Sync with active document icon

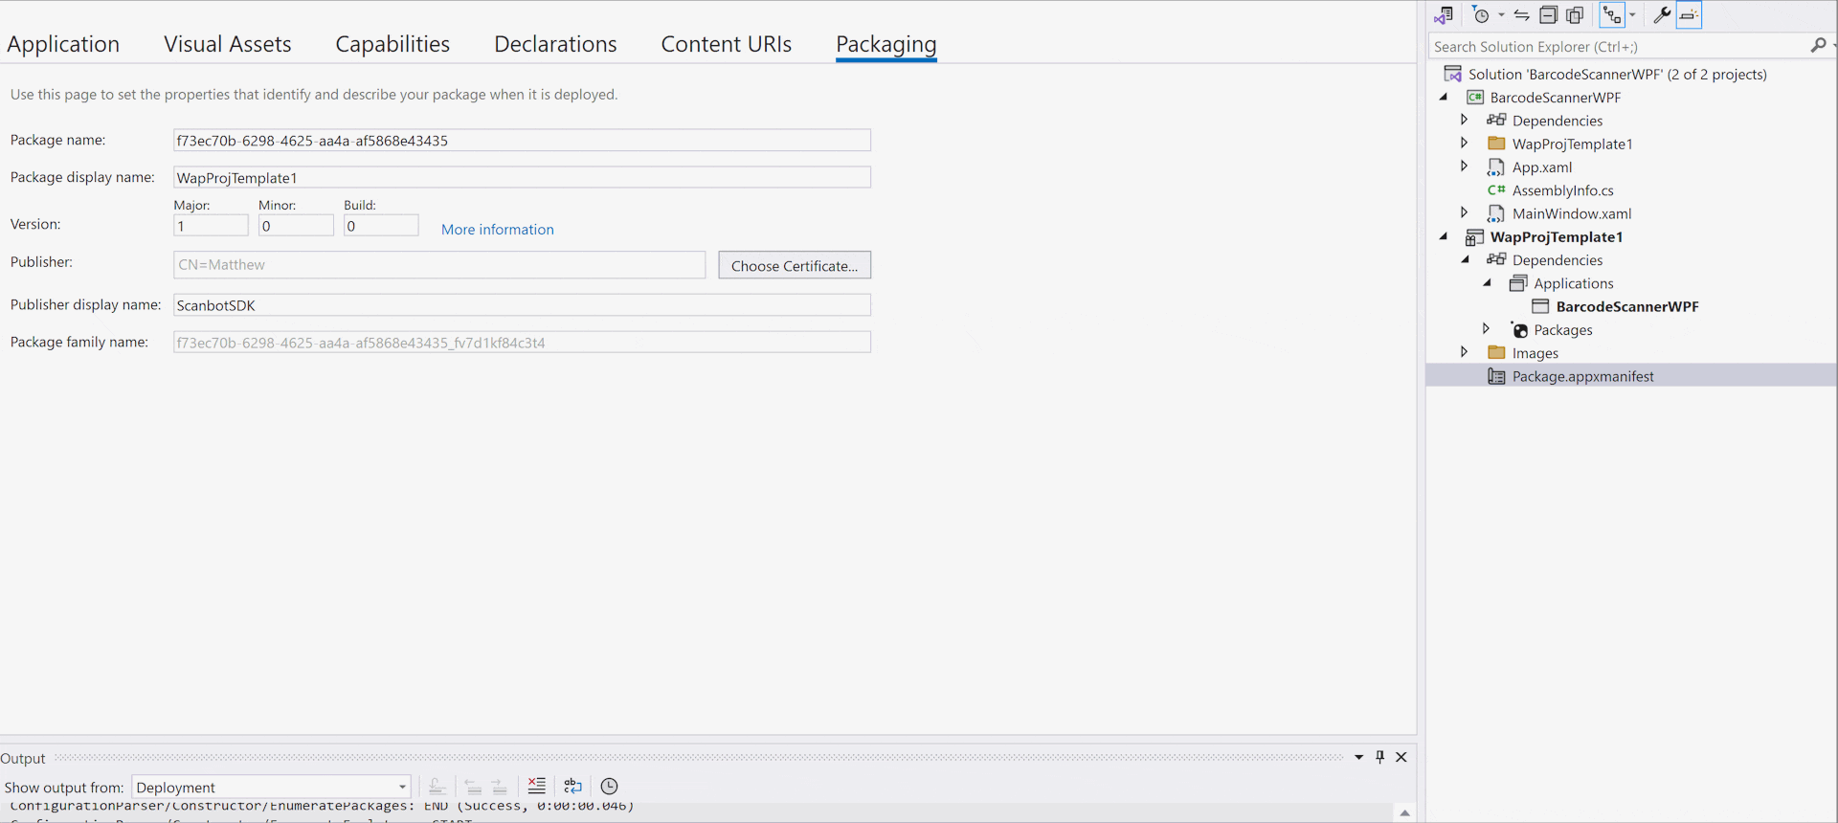tap(1521, 15)
